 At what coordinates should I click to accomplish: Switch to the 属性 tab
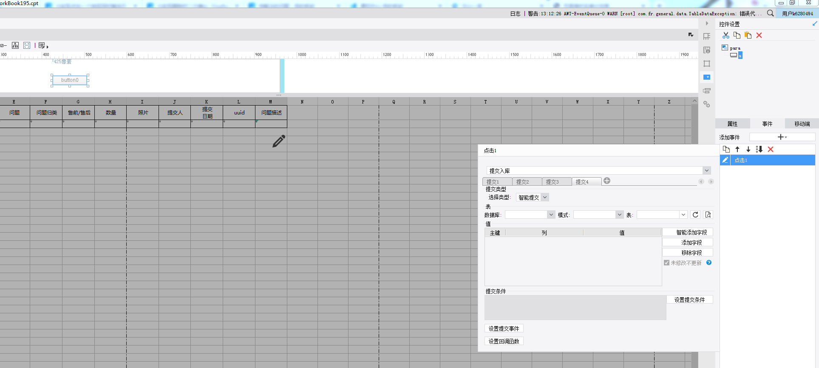[x=732, y=124]
